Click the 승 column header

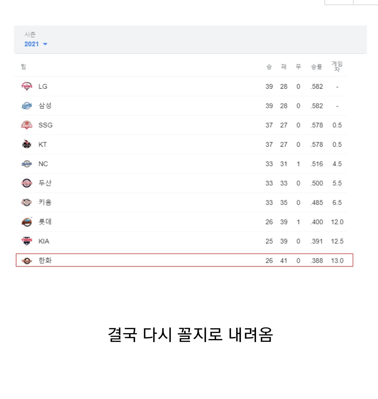pos(269,67)
